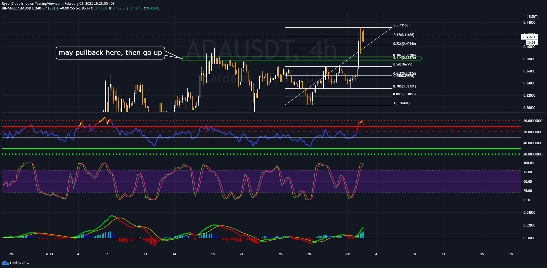Click the RSI 80.00000000 axis label
Image resolution: width=547 pixels, height=268 pixels.
(x=533, y=121)
